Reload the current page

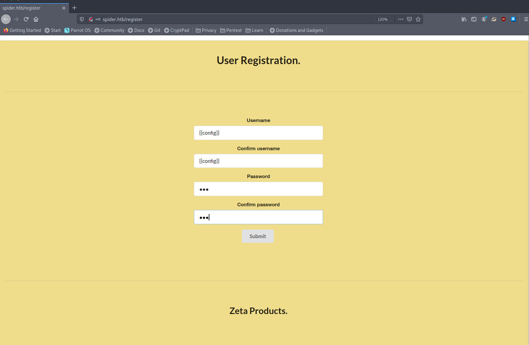click(x=26, y=19)
